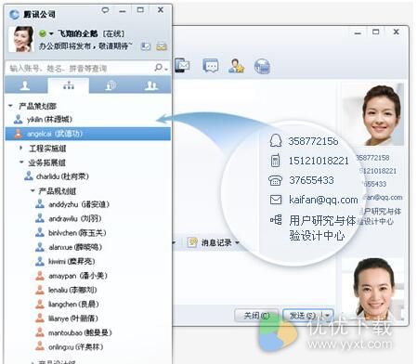Select highlighted contact angelcai
The height and width of the screenshot is (364, 417).
coord(88,134)
